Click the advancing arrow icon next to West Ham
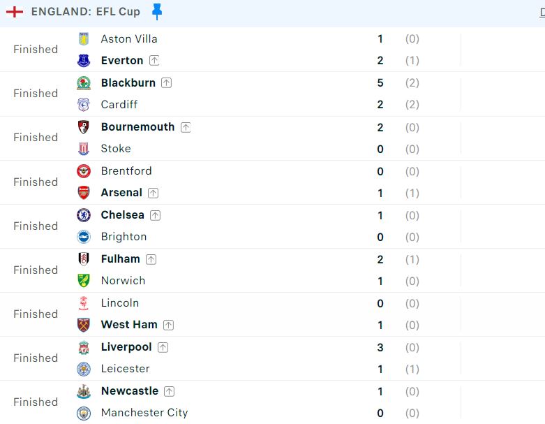 pos(168,325)
